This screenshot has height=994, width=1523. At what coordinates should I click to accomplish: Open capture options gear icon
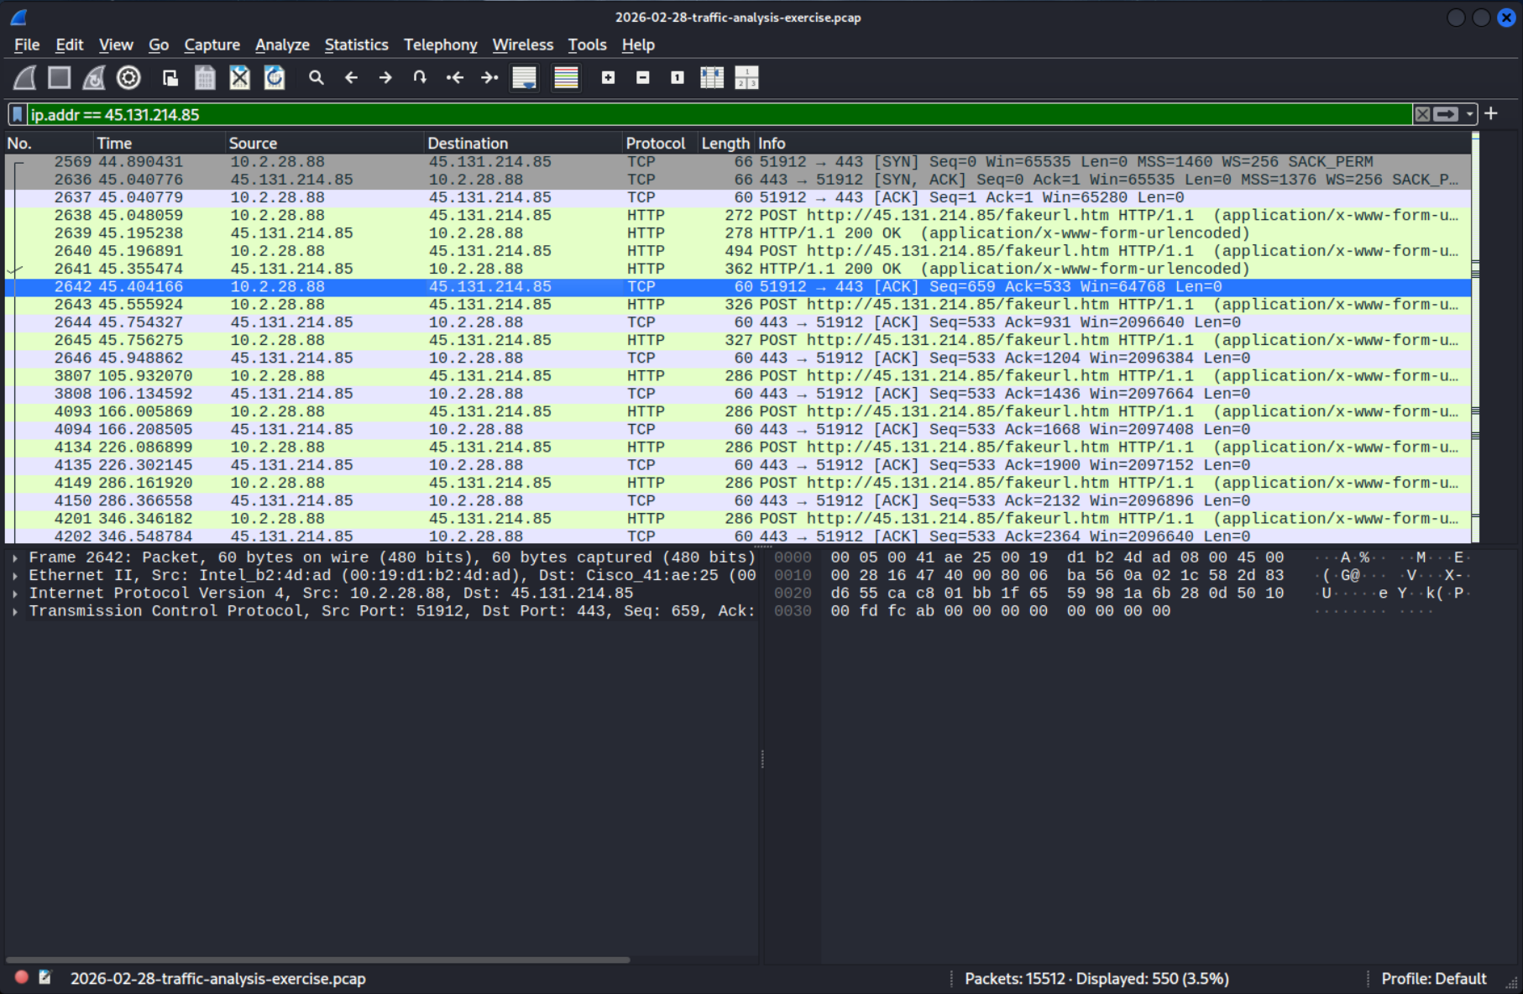click(x=128, y=78)
